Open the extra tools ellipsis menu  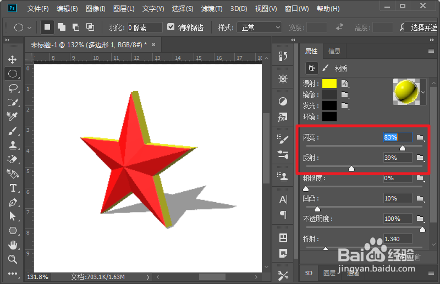pyautogui.click(x=12, y=274)
